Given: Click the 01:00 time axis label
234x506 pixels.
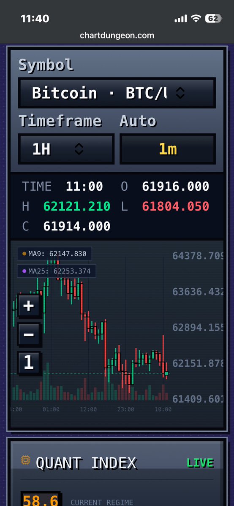Looking at the screenshot, I should [x=51, y=409].
